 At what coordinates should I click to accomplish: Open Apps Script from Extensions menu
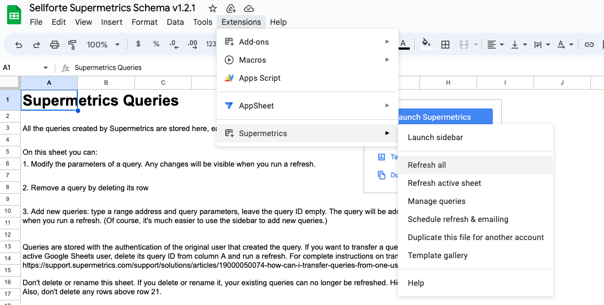(x=260, y=78)
